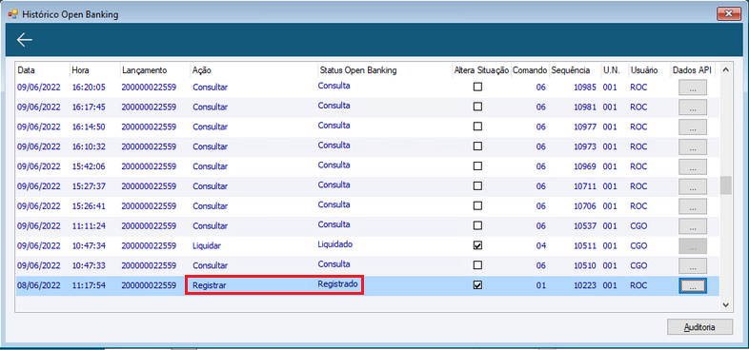The width and height of the screenshot is (749, 350).
Task: Toggle Altera Situação checkbox for sequence 10973
Action: [x=477, y=146]
